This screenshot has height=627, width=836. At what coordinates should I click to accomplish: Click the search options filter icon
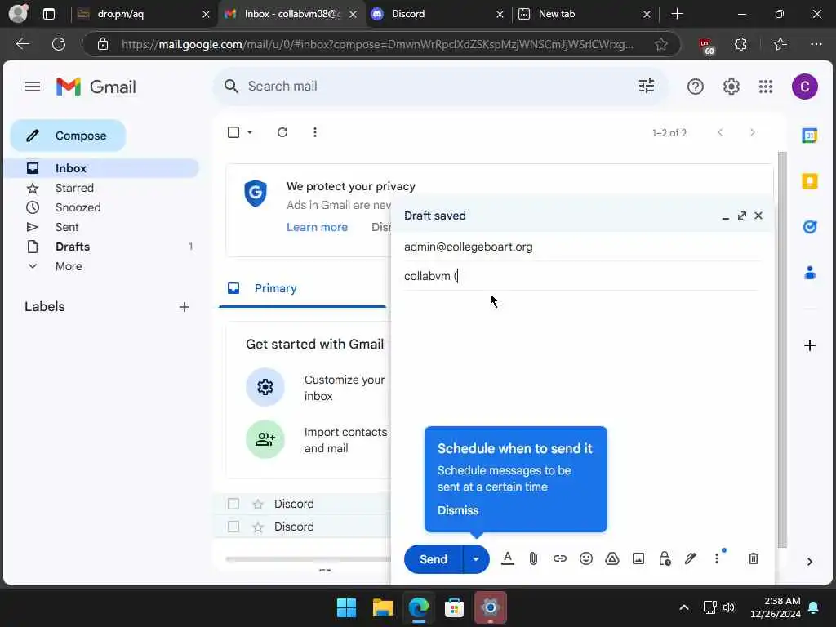point(647,86)
